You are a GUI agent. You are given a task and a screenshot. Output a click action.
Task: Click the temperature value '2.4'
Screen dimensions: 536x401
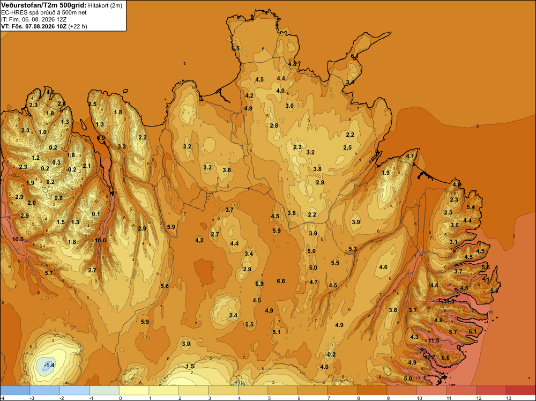[x=233, y=316]
